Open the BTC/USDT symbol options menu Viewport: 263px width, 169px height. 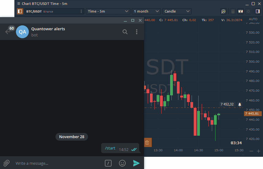point(81,11)
